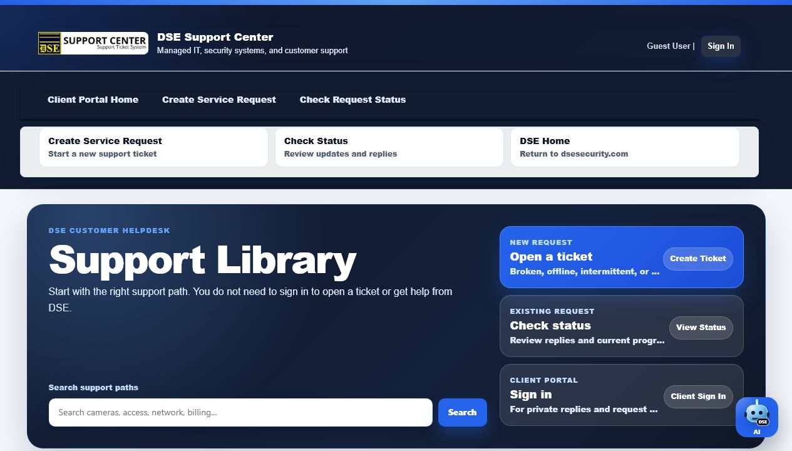Click the Search support paths label
This screenshot has width=792, height=451.
click(x=93, y=388)
